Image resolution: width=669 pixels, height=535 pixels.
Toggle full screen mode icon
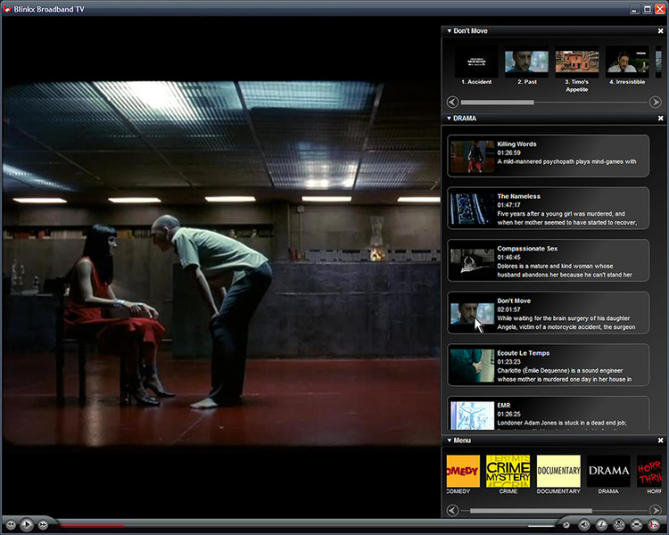click(x=636, y=525)
